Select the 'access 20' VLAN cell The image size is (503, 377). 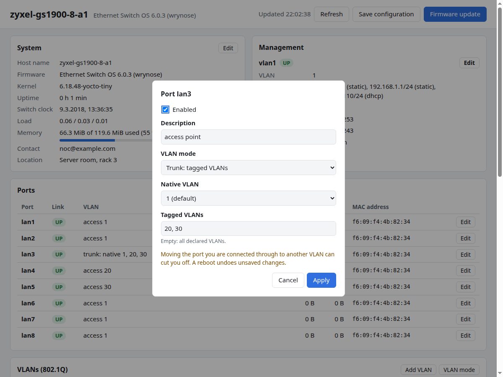(x=97, y=271)
